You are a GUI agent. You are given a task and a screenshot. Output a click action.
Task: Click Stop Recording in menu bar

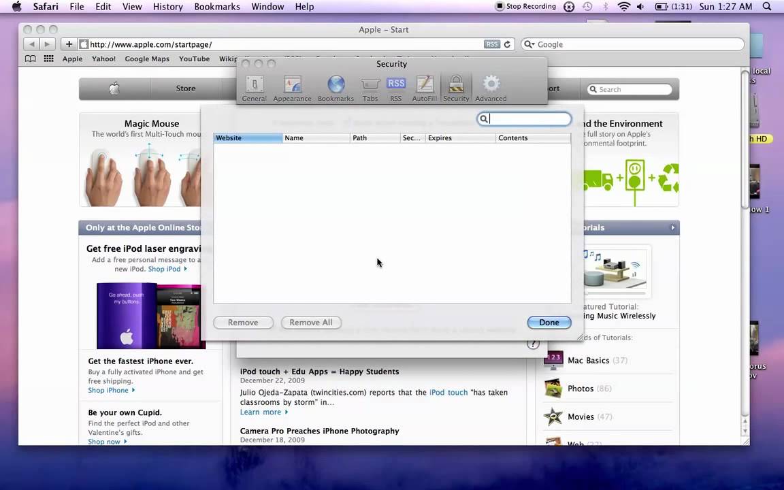[525, 7]
